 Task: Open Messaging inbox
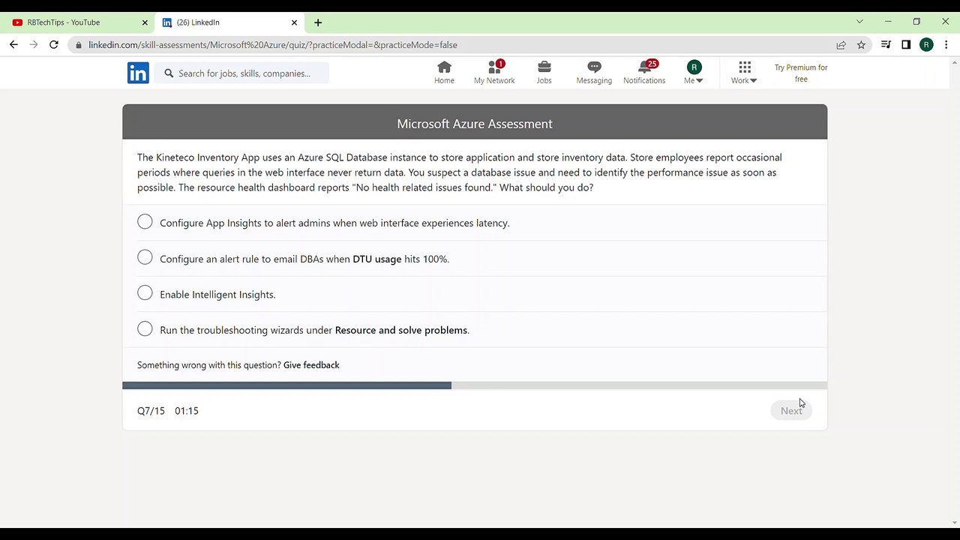(x=594, y=73)
